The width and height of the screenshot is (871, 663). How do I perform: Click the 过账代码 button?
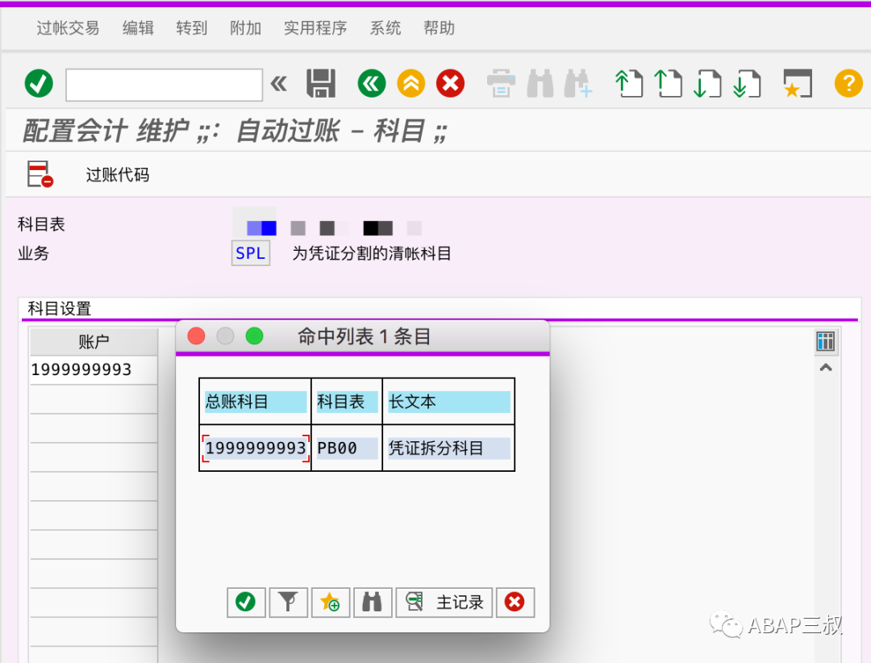[x=117, y=174]
